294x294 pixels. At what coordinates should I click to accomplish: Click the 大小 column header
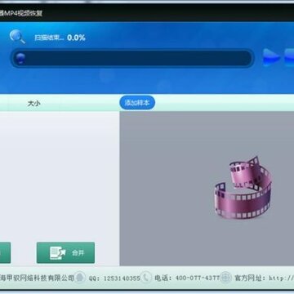click(33, 104)
